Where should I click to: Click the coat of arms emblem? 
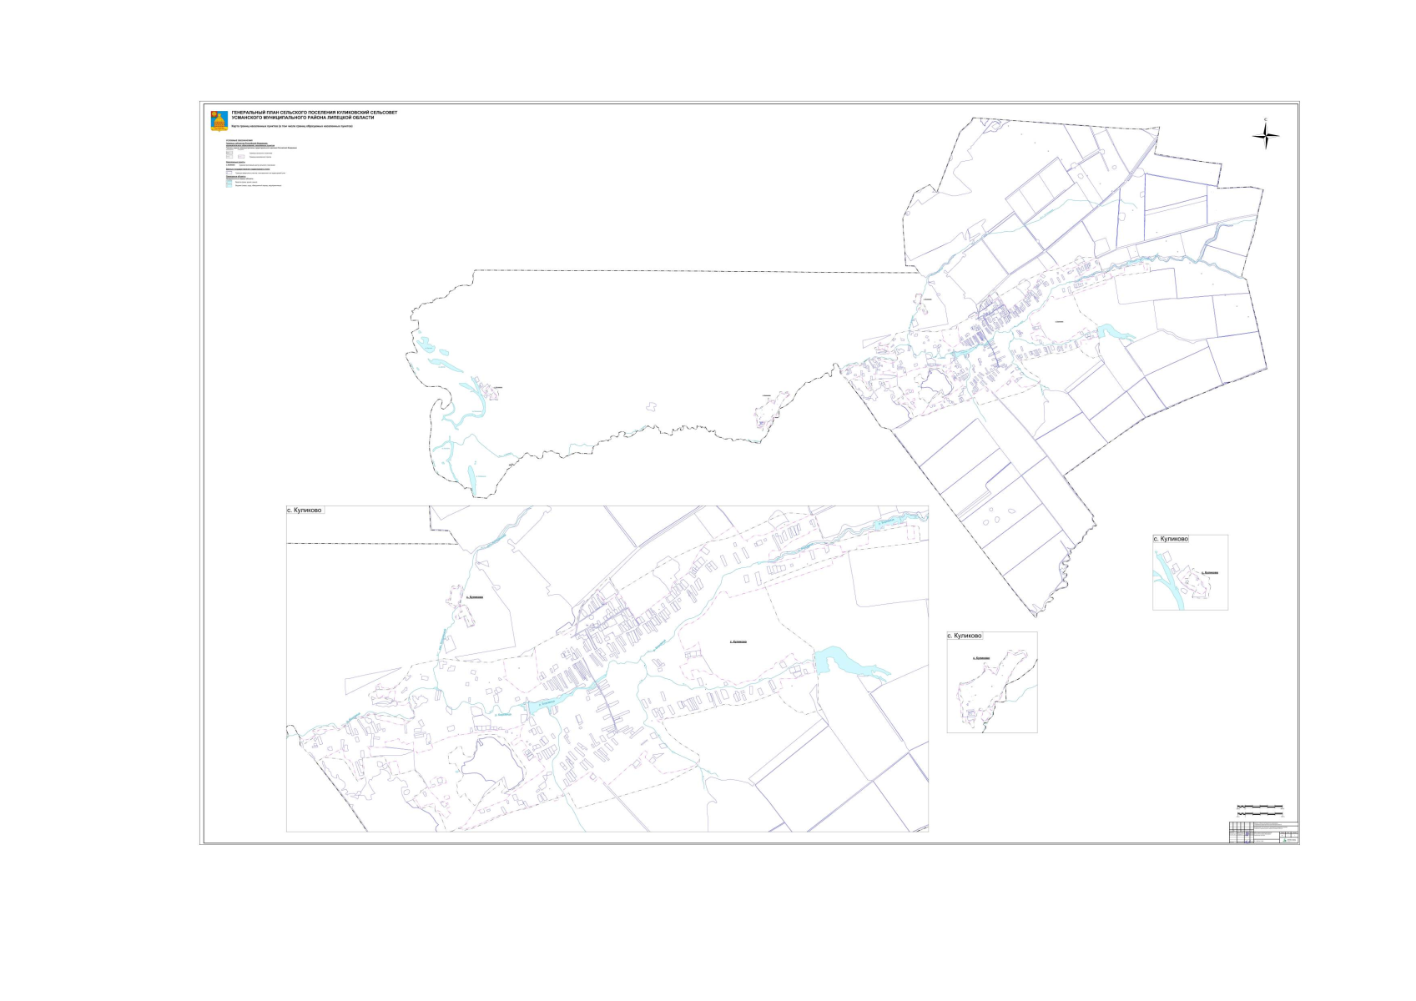(x=219, y=120)
